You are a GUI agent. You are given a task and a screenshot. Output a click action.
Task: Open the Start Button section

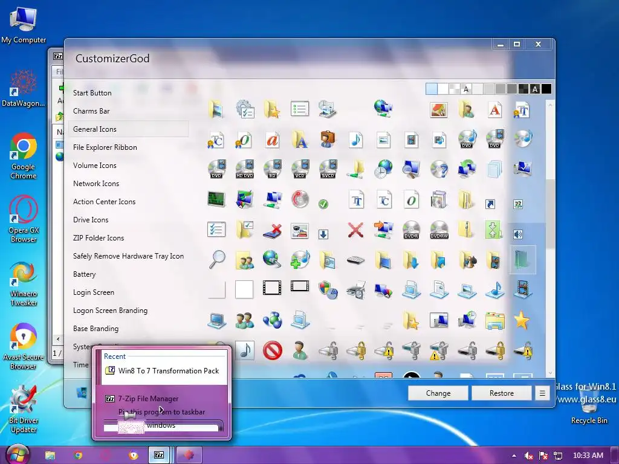click(x=92, y=93)
